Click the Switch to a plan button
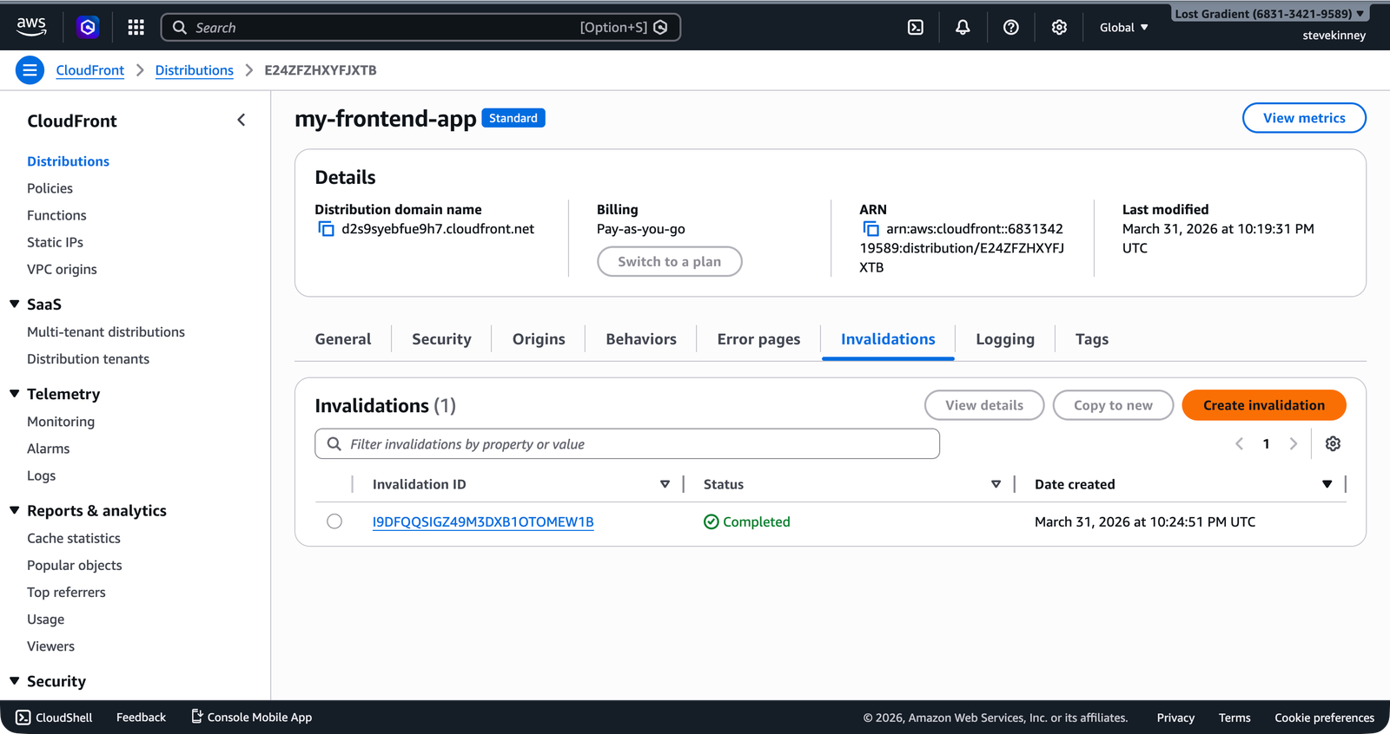Viewport: 1390px width, 734px height. point(670,261)
